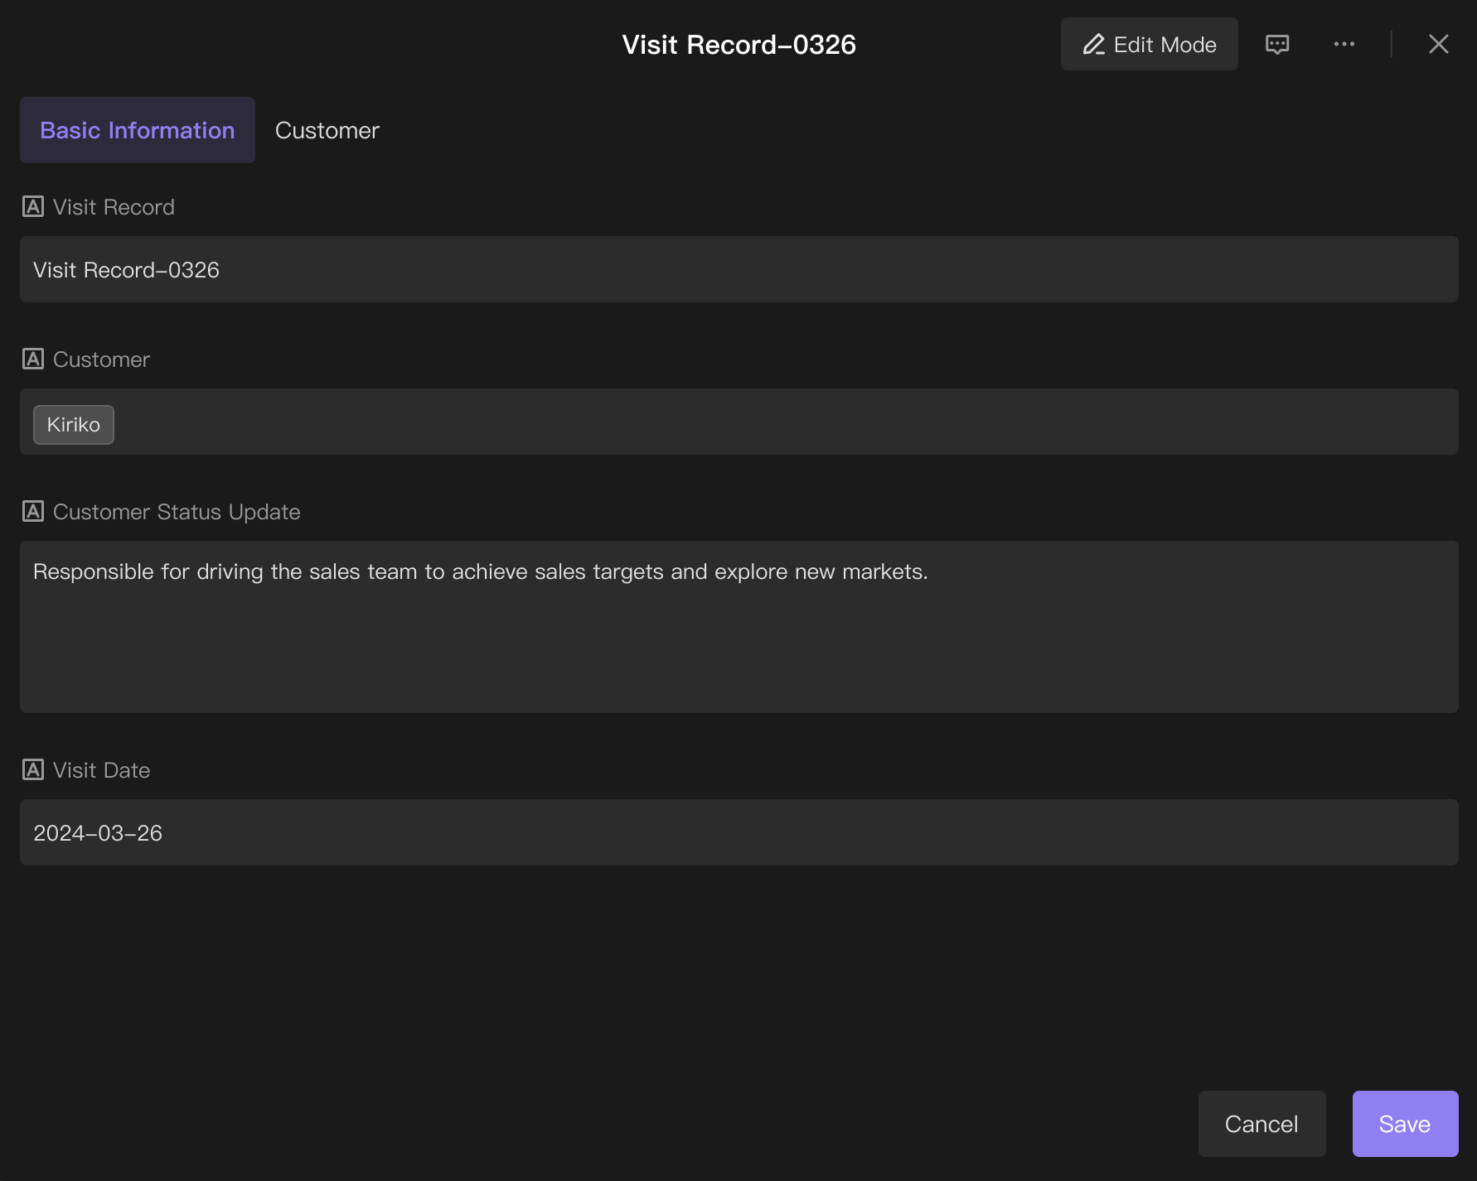1477x1181 pixels.
Task: Focus the Visit Record name field
Action: pyautogui.click(x=738, y=269)
